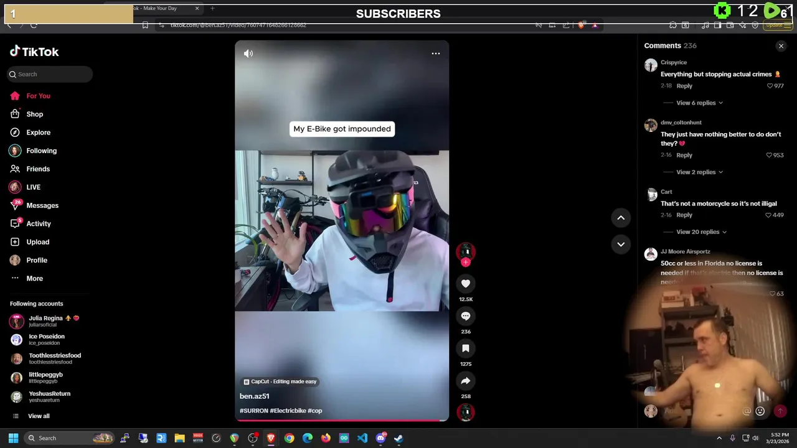Image resolution: width=797 pixels, height=448 pixels.
Task: Open comments via the speech bubble icon
Action: [x=466, y=316]
